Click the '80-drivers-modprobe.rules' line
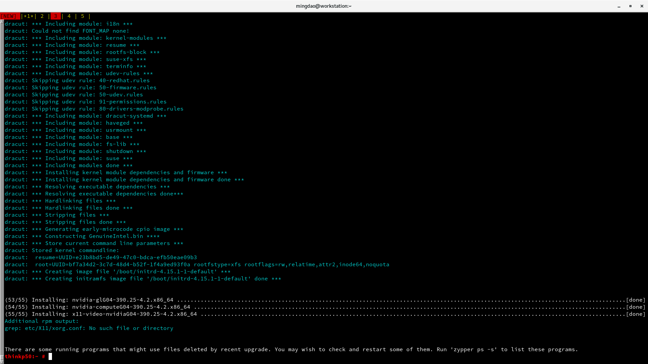648x364 pixels. tap(94, 109)
